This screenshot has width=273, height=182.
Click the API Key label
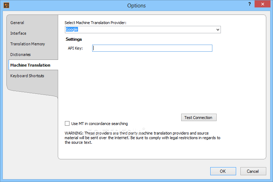[x=75, y=48]
